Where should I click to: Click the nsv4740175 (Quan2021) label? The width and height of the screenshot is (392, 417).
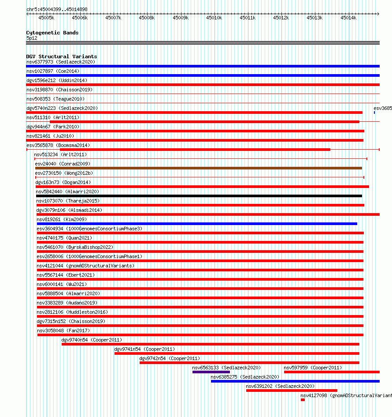click(x=64, y=238)
